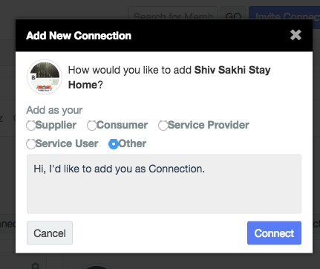Screen dimensions: 320x269
Task: Open Invite Connections behind the dialog
Action: (x=284, y=13)
